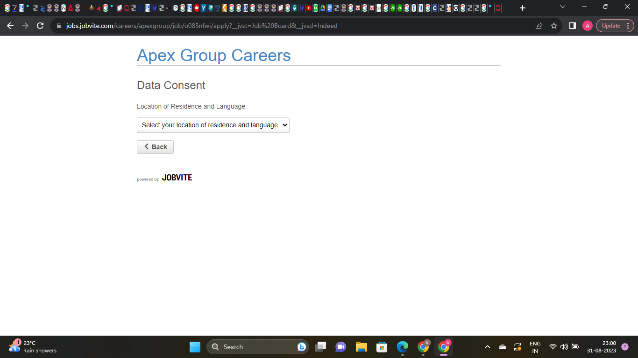Switch to Chrome window with A profile
The width and height of the screenshot is (638, 358).
[444, 347]
